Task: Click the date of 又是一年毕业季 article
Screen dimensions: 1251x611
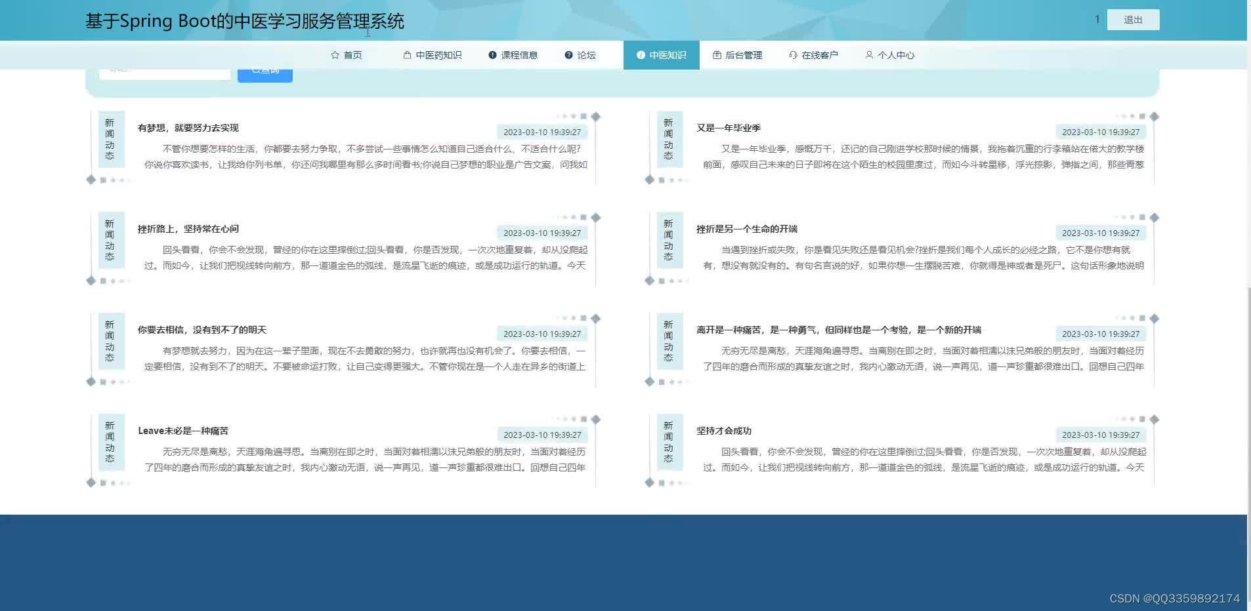Action: (1101, 132)
